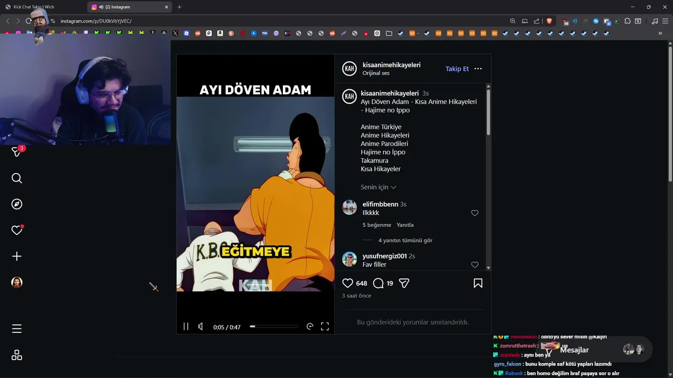
Task: Open media control music note icon
Action: tap(655, 21)
